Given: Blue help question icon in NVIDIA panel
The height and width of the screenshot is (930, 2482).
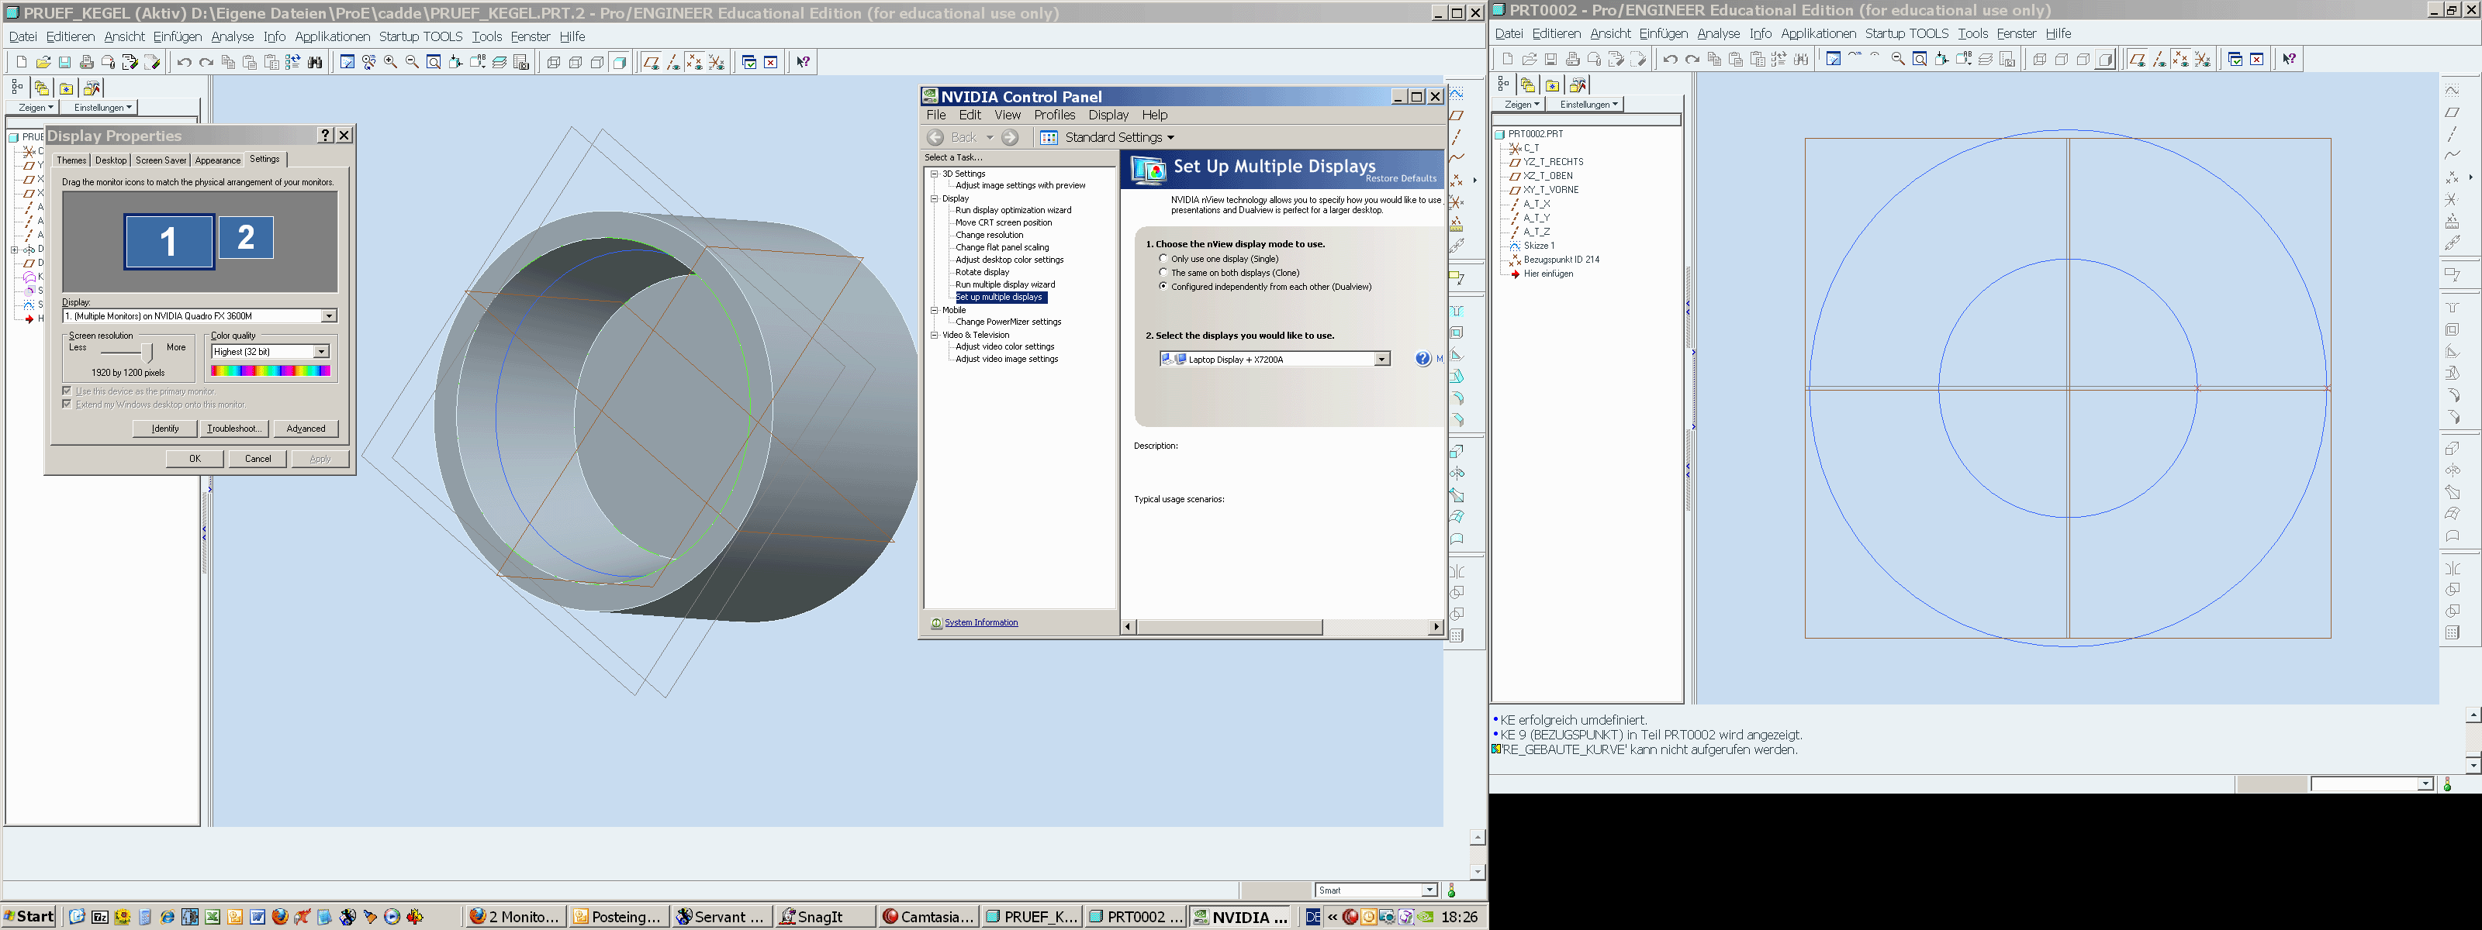Looking at the screenshot, I should click(1423, 359).
